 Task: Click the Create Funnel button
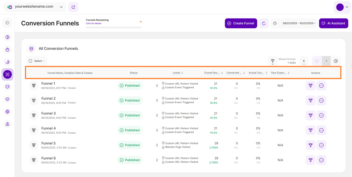coord(241,23)
